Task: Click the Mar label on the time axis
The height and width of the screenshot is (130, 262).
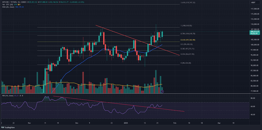Action: [219, 123]
